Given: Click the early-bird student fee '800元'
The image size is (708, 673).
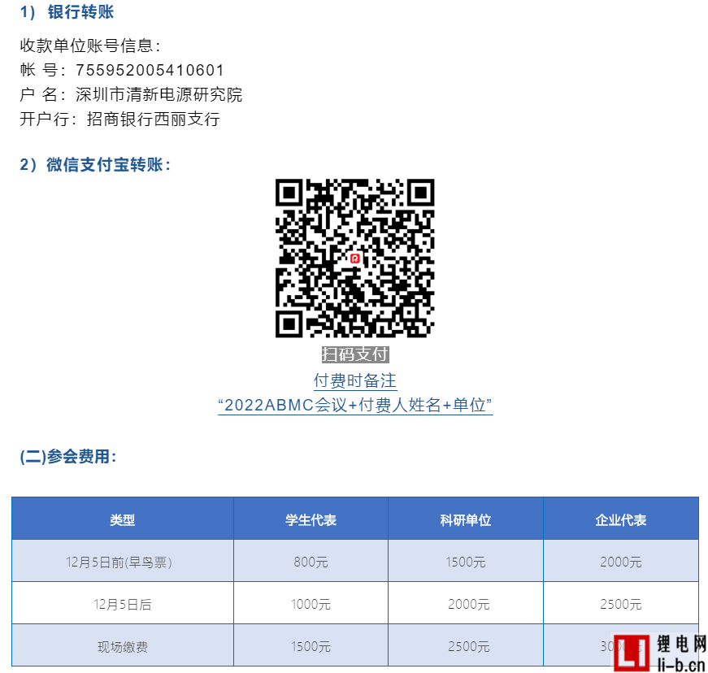Looking at the screenshot, I should [311, 562].
